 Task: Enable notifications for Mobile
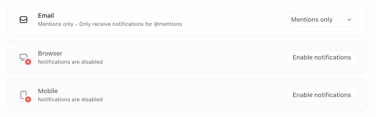pos(321,95)
